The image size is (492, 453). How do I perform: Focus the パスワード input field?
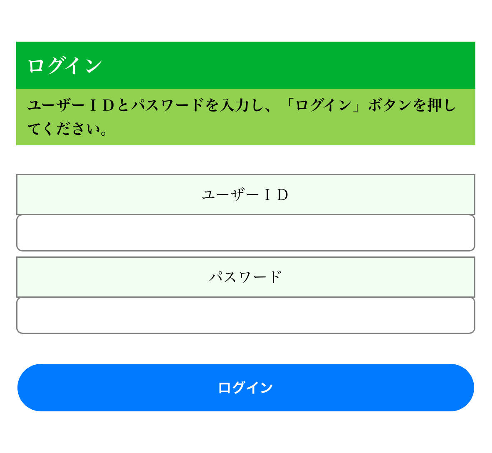click(245, 315)
